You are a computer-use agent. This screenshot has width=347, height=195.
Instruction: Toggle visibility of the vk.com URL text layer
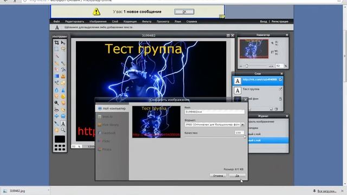[x=280, y=80]
